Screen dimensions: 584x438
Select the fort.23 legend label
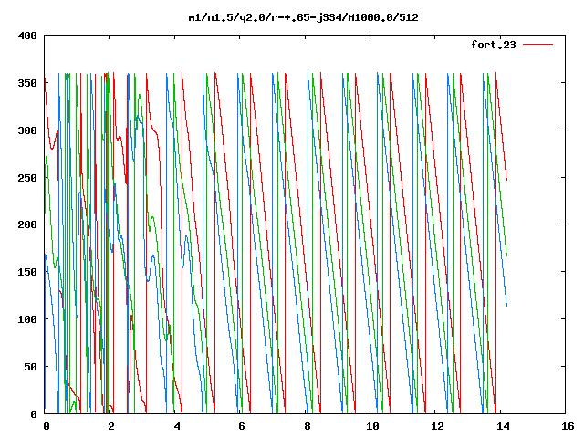(x=494, y=45)
